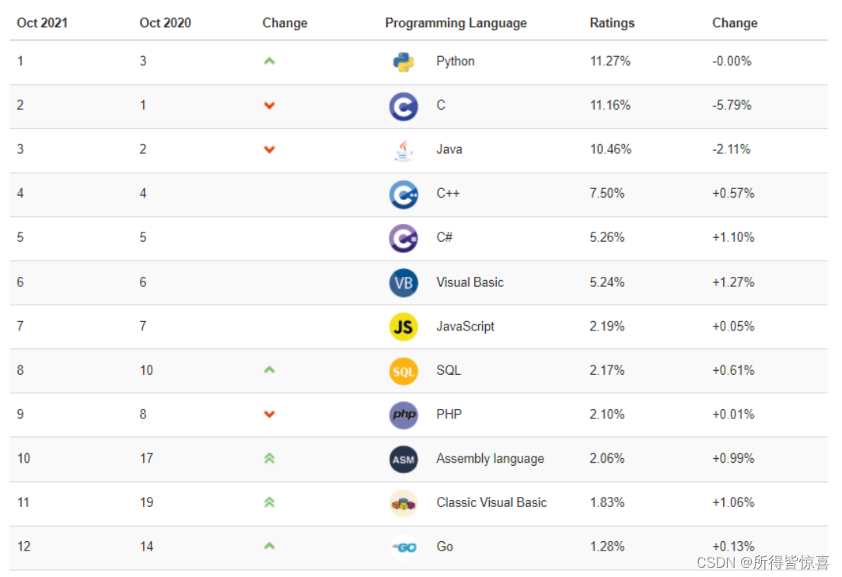Click the green up arrow for Python
842x577 pixels.
pyautogui.click(x=269, y=61)
